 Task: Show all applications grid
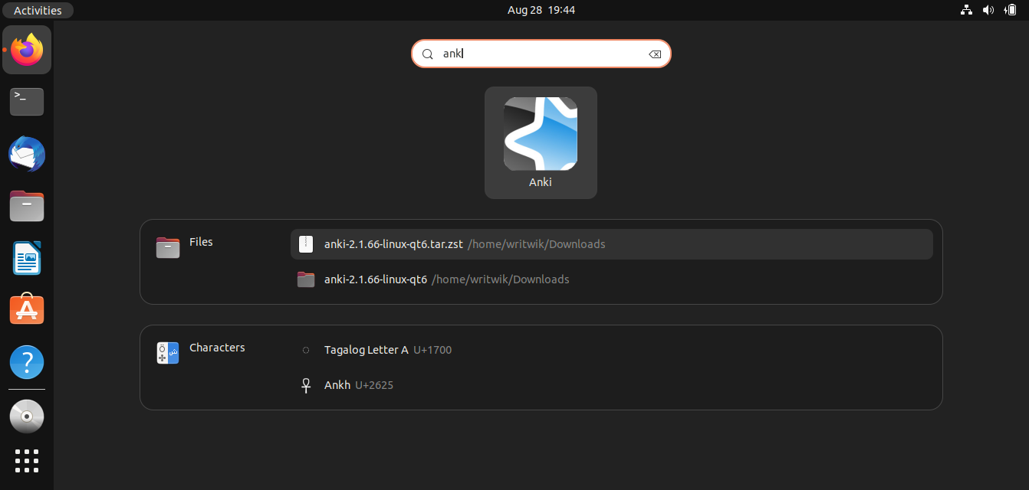27,461
